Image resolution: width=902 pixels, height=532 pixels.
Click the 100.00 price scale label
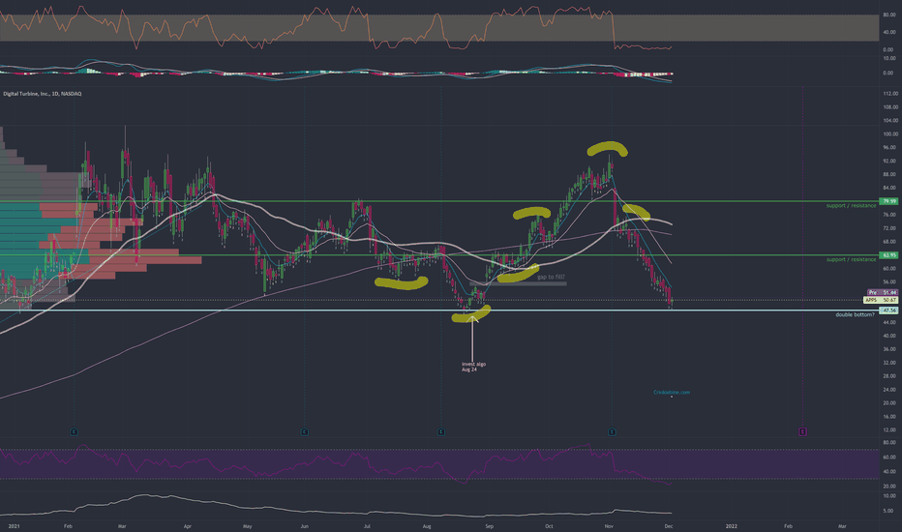click(x=890, y=134)
